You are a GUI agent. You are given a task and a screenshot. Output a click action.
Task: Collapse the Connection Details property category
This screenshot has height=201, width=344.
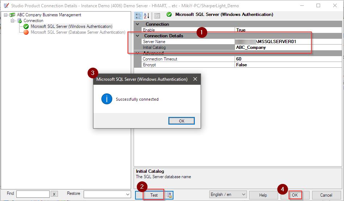pyautogui.click(x=138, y=36)
